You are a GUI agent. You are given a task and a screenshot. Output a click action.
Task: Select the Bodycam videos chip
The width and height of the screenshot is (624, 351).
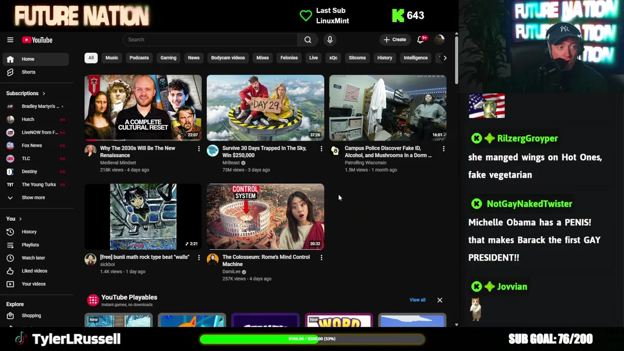tap(228, 58)
